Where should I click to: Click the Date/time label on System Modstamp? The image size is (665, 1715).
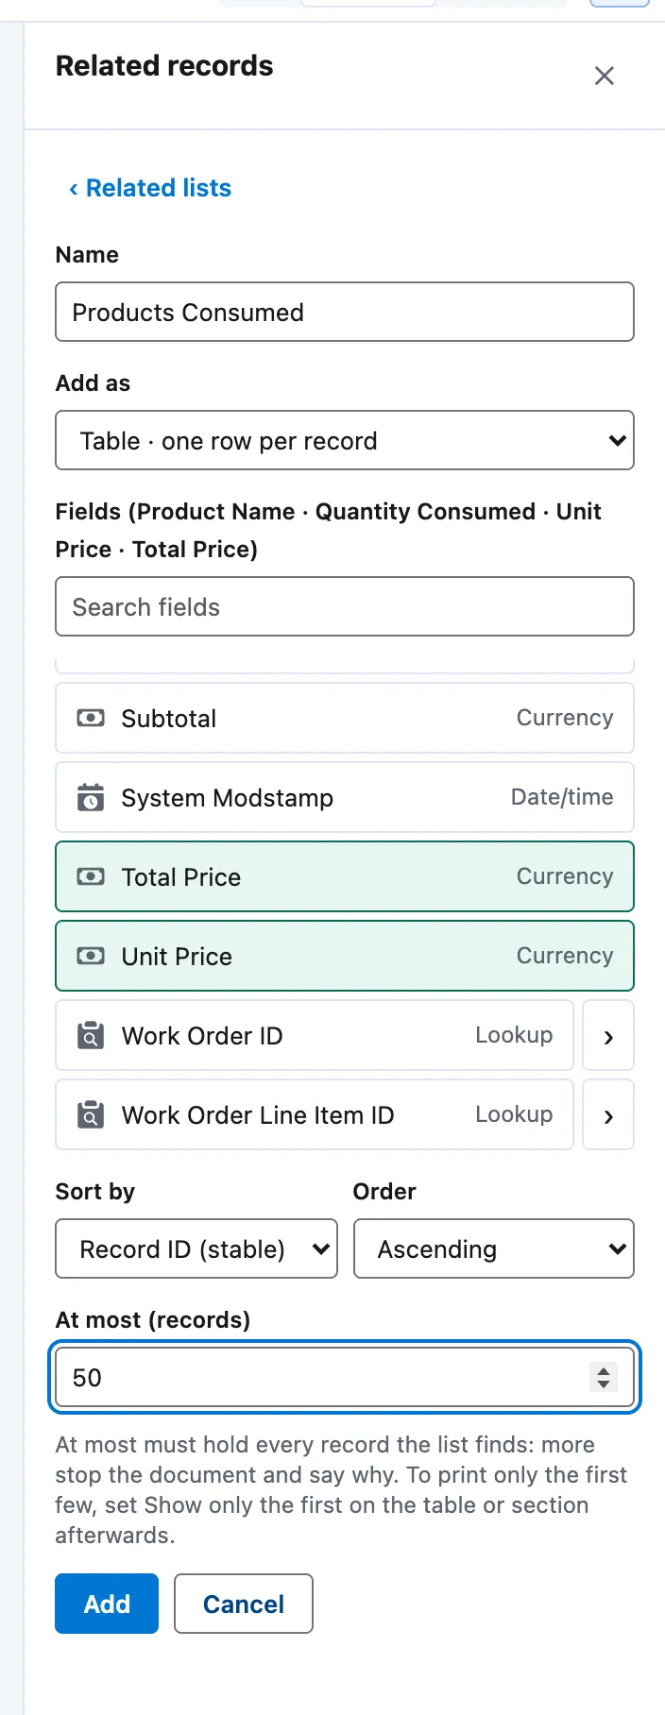[x=562, y=797]
